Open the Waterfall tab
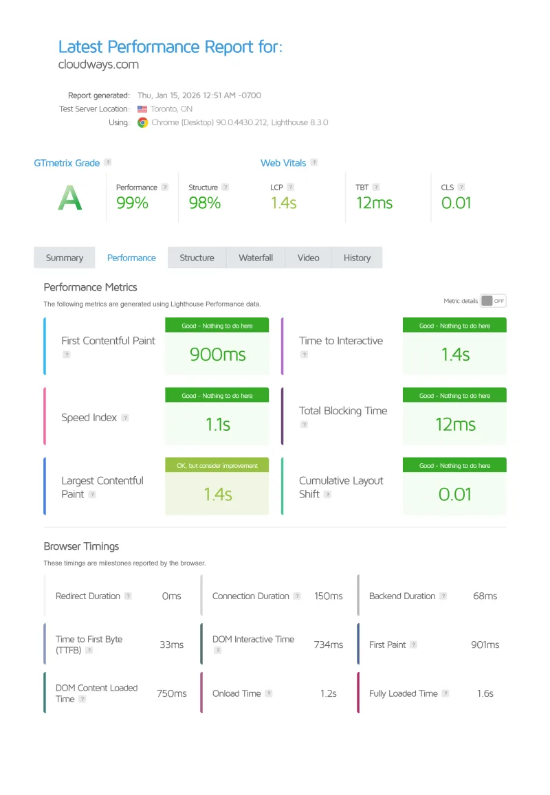This screenshot has width=550, height=795. (256, 258)
